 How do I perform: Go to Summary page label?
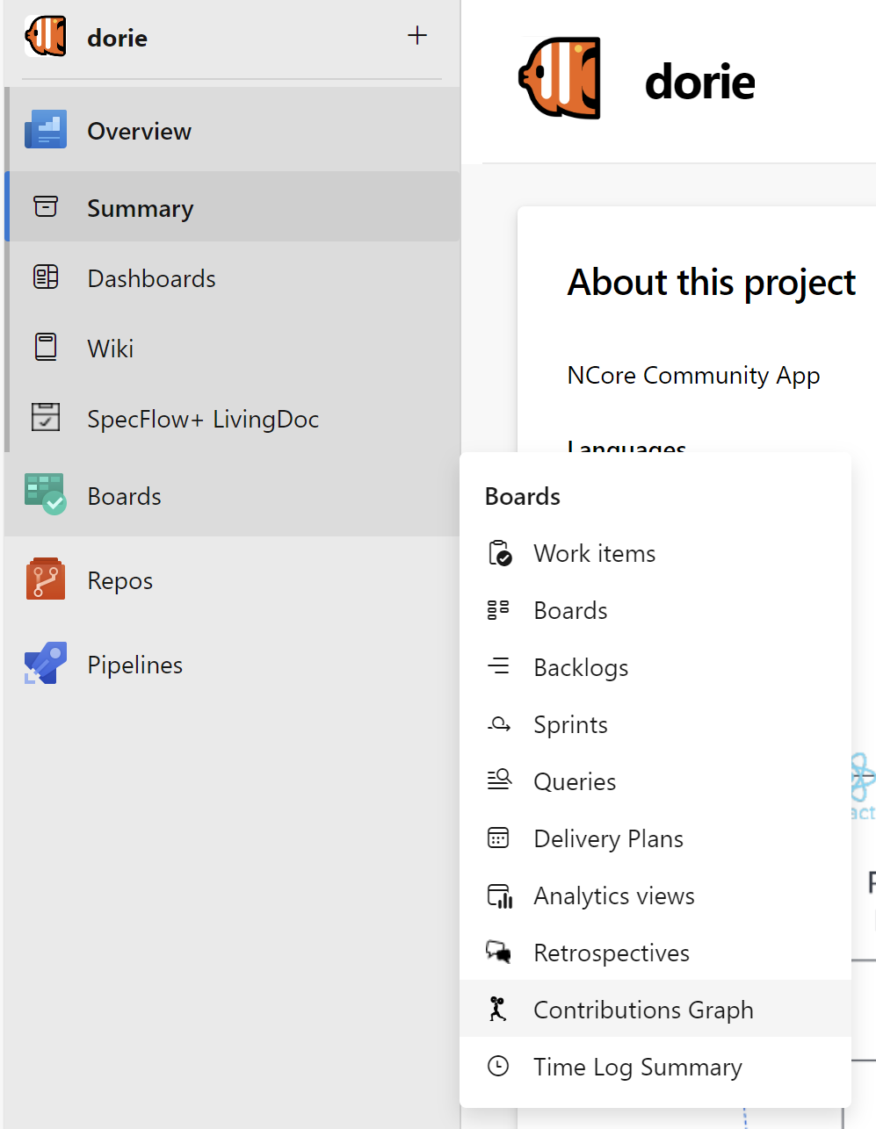(141, 209)
